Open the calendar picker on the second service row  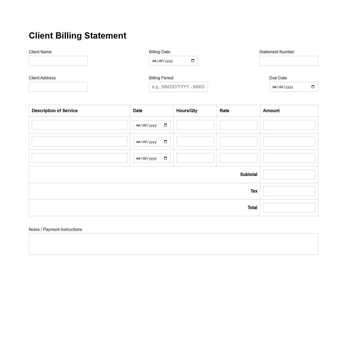[166, 141]
